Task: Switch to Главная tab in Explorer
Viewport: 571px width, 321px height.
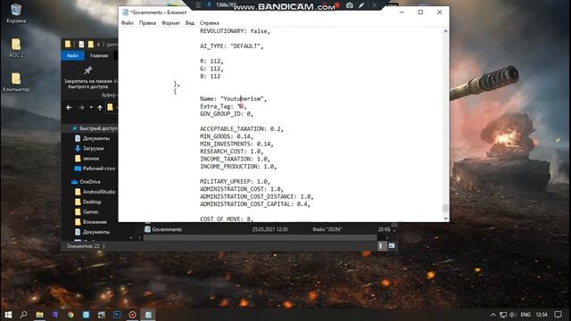Action: pyautogui.click(x=99, y=55)
